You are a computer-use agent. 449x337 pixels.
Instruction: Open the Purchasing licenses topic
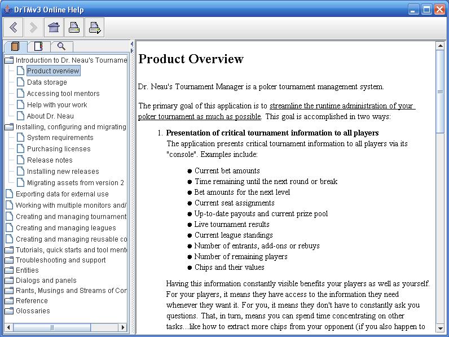click(x=59, y=148)
